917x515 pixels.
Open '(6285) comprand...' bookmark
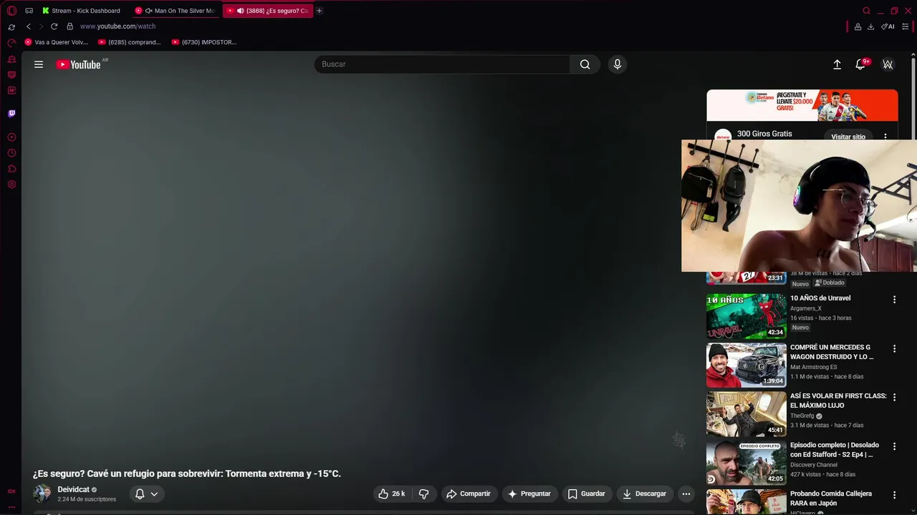[130, 42]
